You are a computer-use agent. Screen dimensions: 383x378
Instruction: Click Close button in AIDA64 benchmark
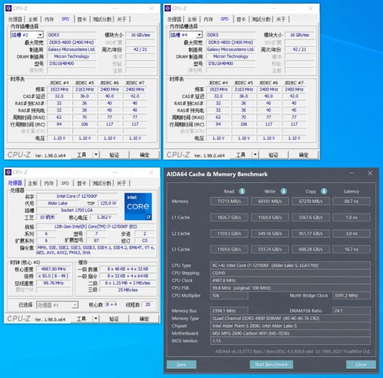pyautogui.click(x=361, y=365)
